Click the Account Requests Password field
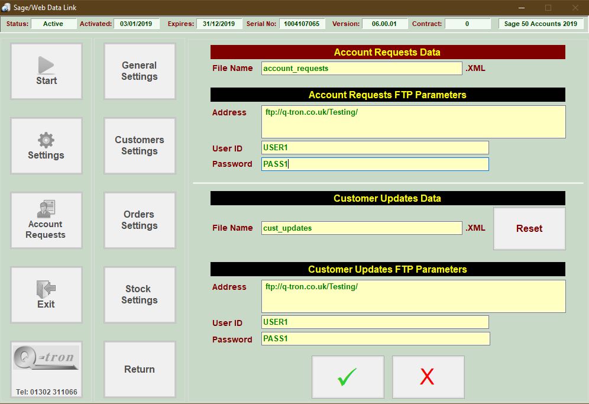Viewport: 589px width, 404px height. point(375,164)
